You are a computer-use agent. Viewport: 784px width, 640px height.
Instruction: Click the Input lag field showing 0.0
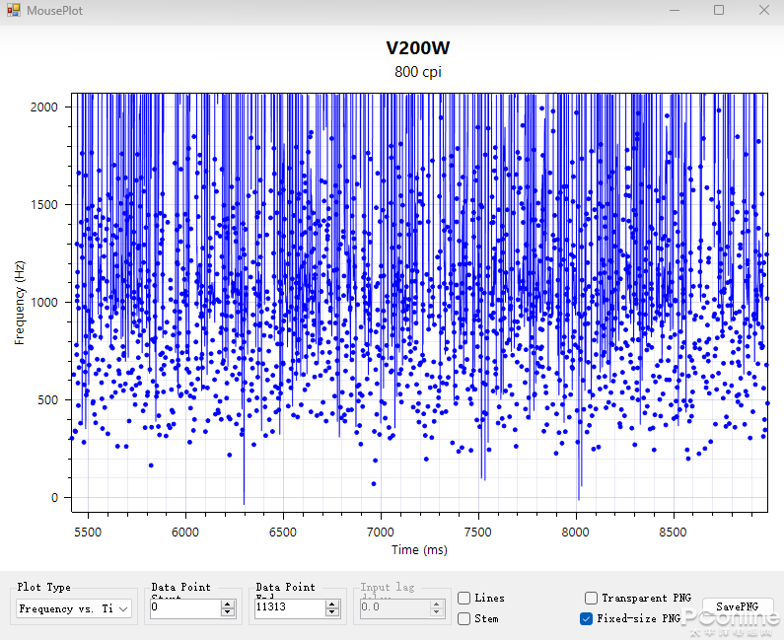394,608
